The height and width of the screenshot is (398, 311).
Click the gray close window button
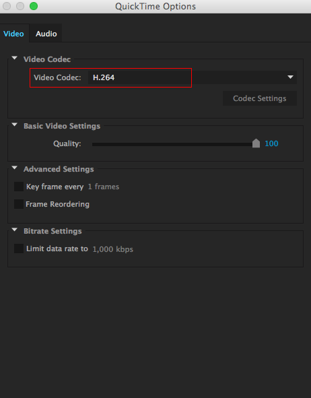coord(7,6)
